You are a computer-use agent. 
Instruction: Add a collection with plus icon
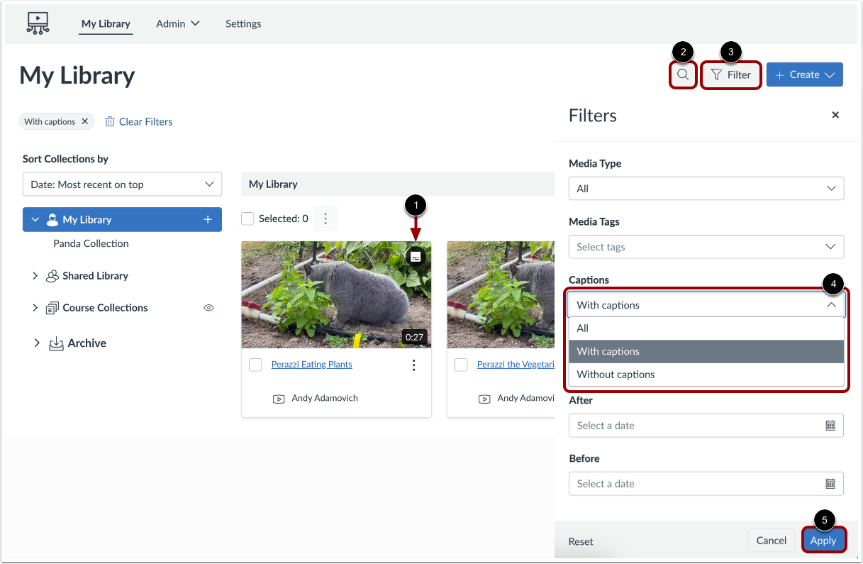pyautogui.click(x=208, y=220)
